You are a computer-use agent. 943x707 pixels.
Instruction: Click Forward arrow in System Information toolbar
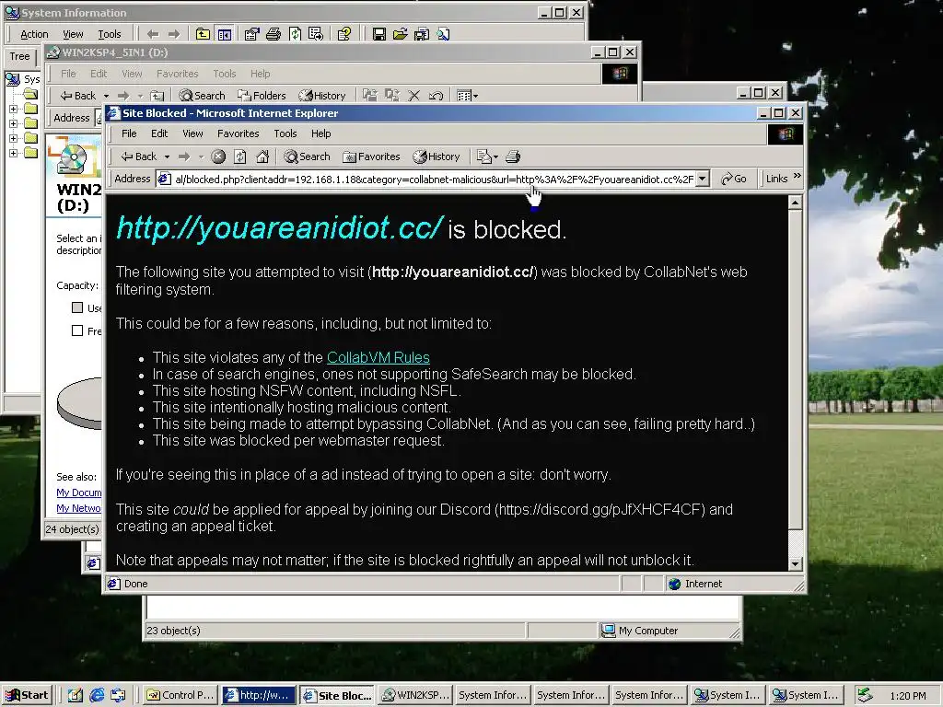tap(174, 34)
